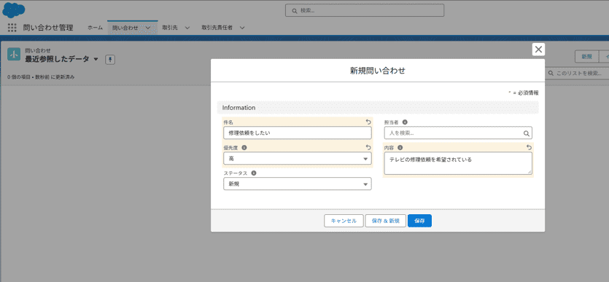Go to the ホーム tab
Image resolution: width=609 pixels, height=282 pixels.
click(x=95, y=28)
